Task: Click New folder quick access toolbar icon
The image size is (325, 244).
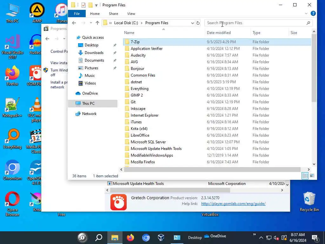Action: 90,5
